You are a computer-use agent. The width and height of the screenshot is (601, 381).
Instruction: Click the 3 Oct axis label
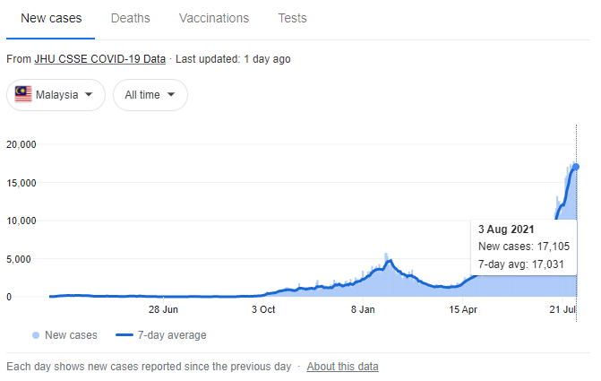tap(263, 309)
